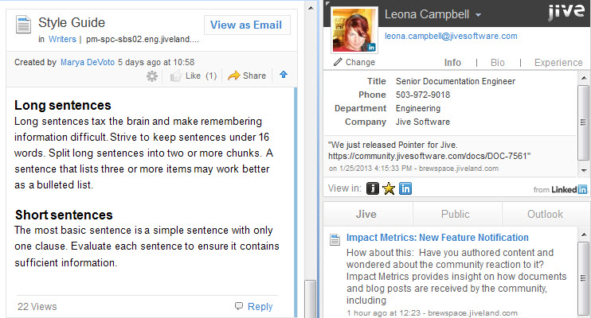
Task: Open Marya DeVoto author link
Action: point(88,62)
